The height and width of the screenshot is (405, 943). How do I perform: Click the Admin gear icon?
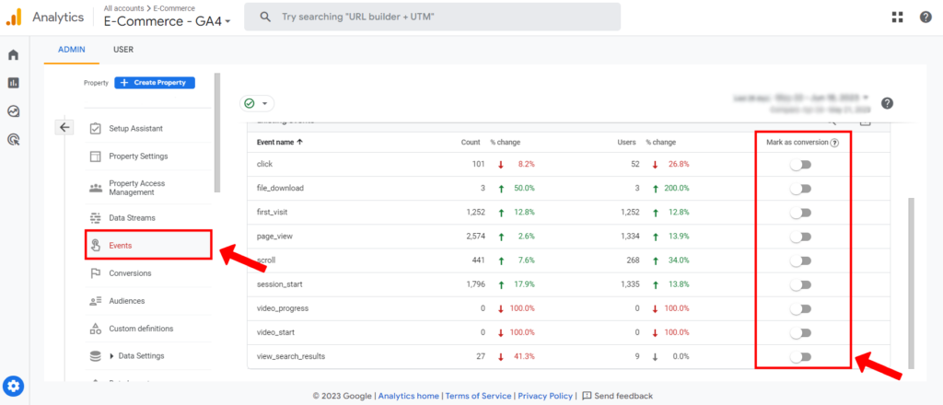[x=13, y=386]
